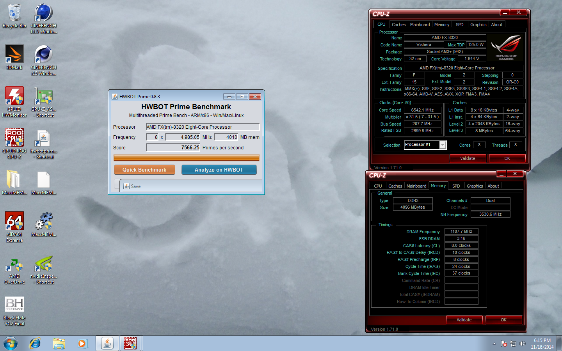Viewport: 562px width, 351px height.
Task: Click the volume speaker tray icon
Action: (523, 344)
